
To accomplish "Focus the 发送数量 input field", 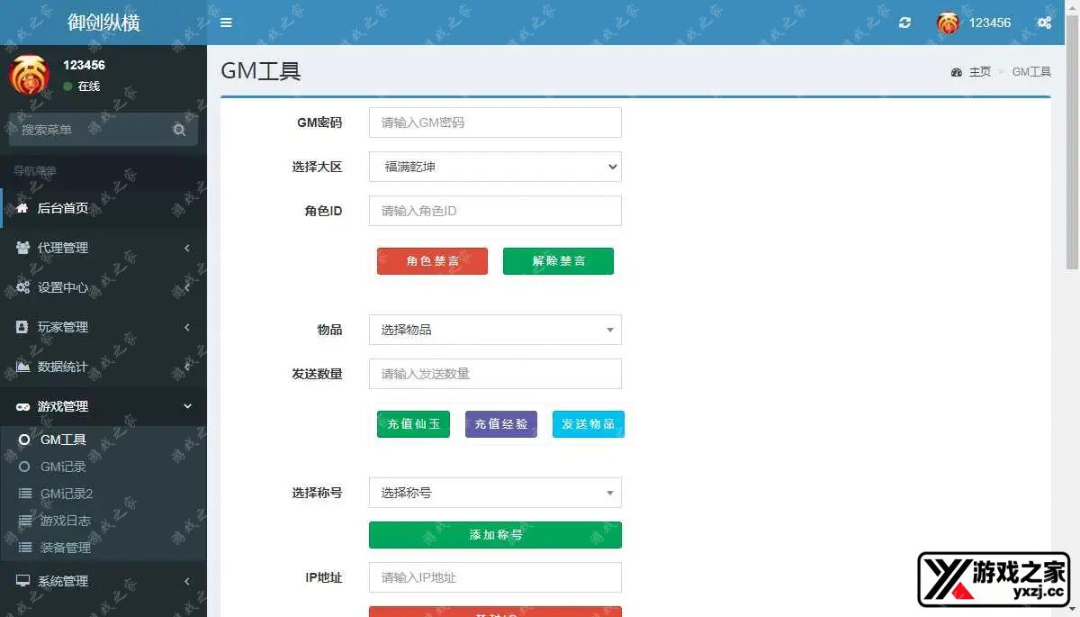I will coord(495,374).
